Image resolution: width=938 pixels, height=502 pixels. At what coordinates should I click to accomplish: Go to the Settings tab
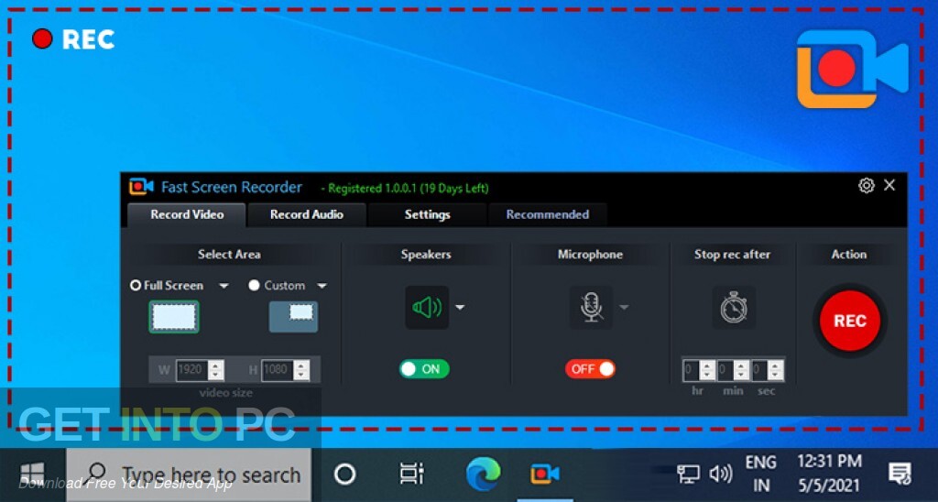point(427,214)
